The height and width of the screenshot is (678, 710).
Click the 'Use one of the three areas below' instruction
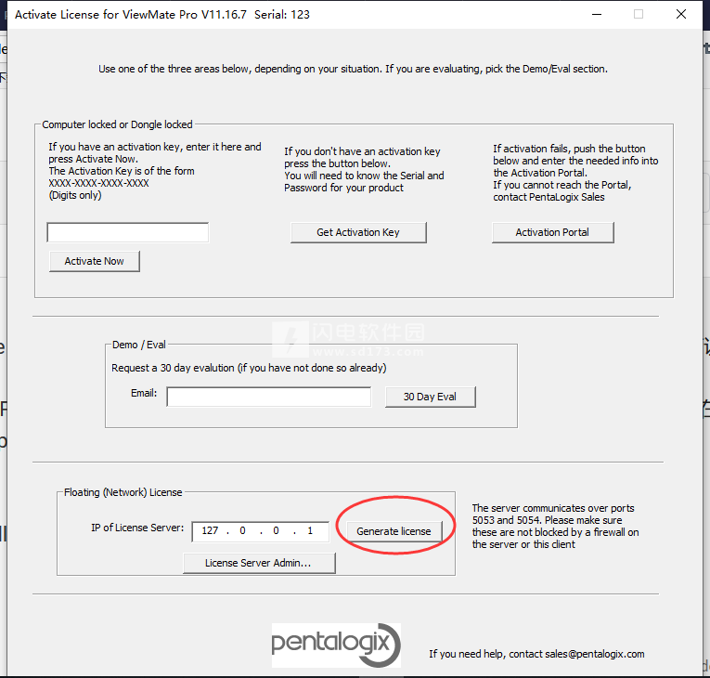point(354,69)
